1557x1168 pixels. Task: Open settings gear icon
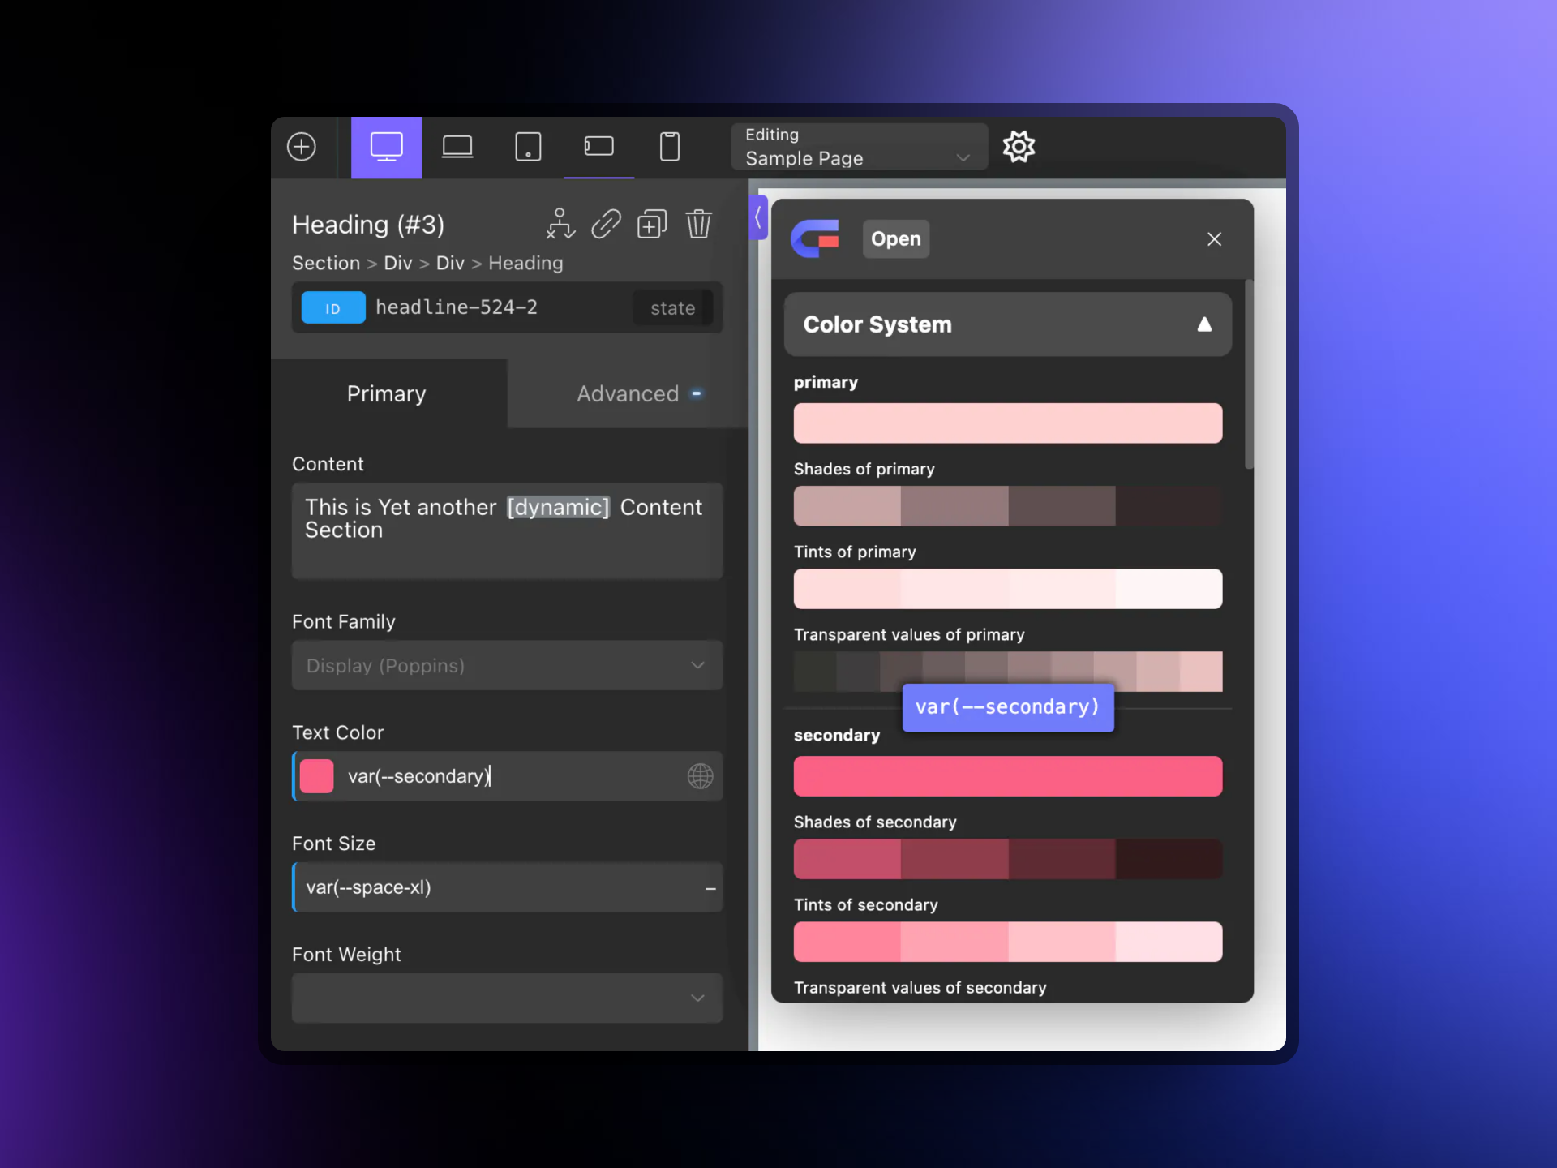pyautogui.click(x=1019, y=147)
